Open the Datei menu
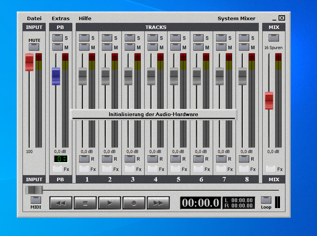 click(34, 18)
